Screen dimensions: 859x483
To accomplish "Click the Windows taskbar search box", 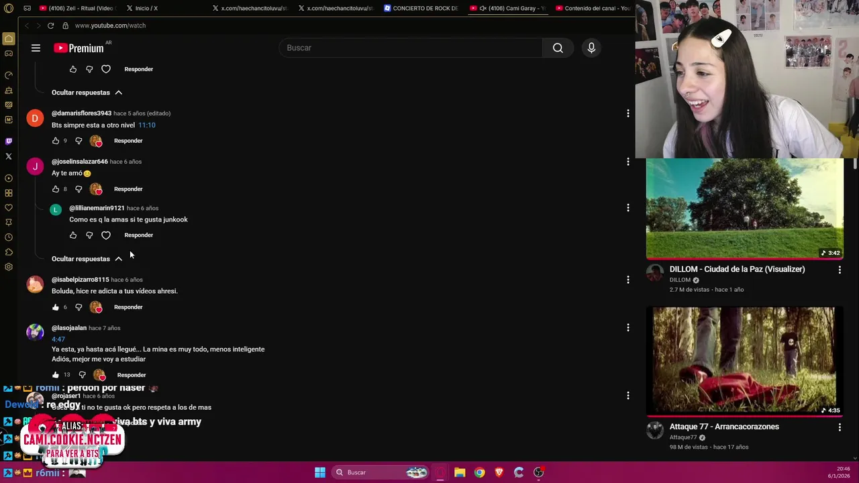I will [x=381, y=472].
